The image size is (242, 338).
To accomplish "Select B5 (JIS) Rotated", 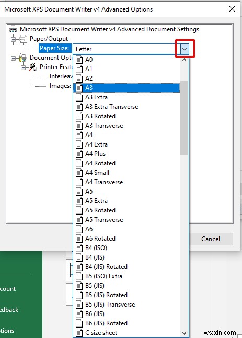I will (126, 295).
